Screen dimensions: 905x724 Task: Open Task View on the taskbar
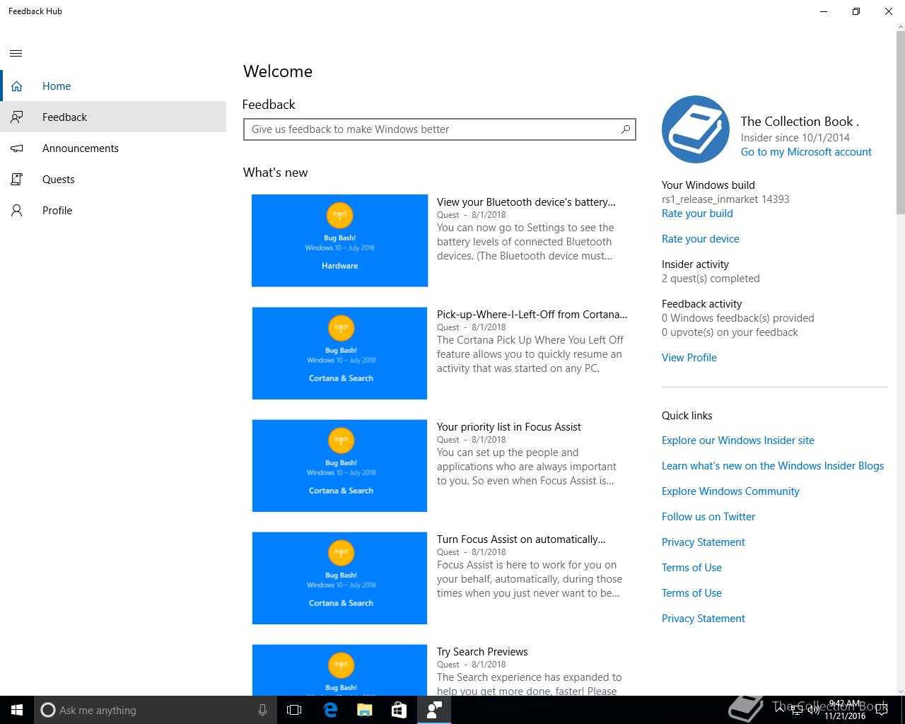tap(294, 710)
